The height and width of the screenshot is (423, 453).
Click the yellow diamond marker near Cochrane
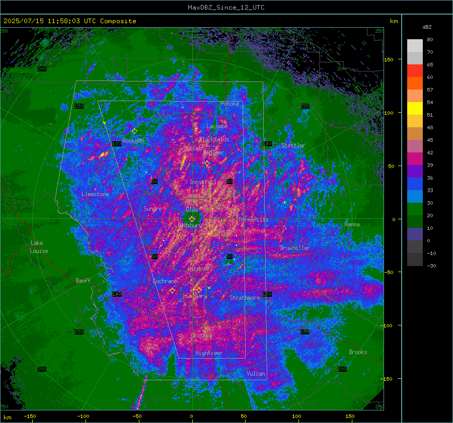(172, 290)
